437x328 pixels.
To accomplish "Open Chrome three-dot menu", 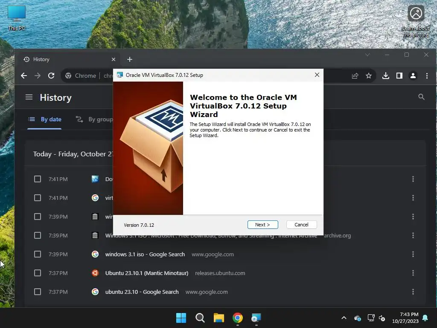I will coord(427,76).
